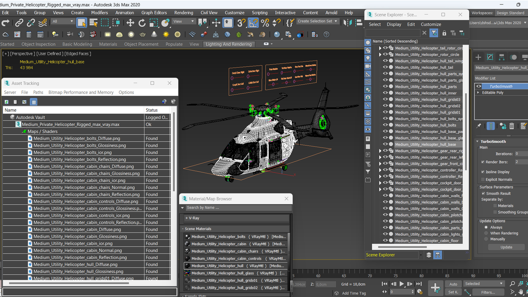Select the Select and Rotate tool
The height and width of the screenshot is (297, 528).
[x=142, y=23]
